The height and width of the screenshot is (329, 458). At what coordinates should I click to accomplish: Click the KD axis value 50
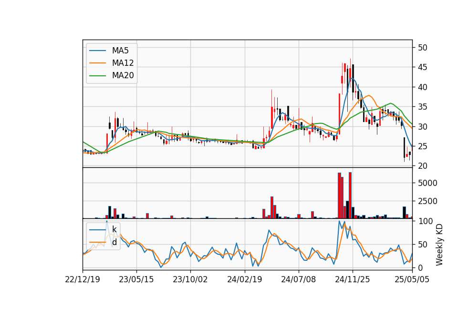pyautogui.click(x=423, y=245)
